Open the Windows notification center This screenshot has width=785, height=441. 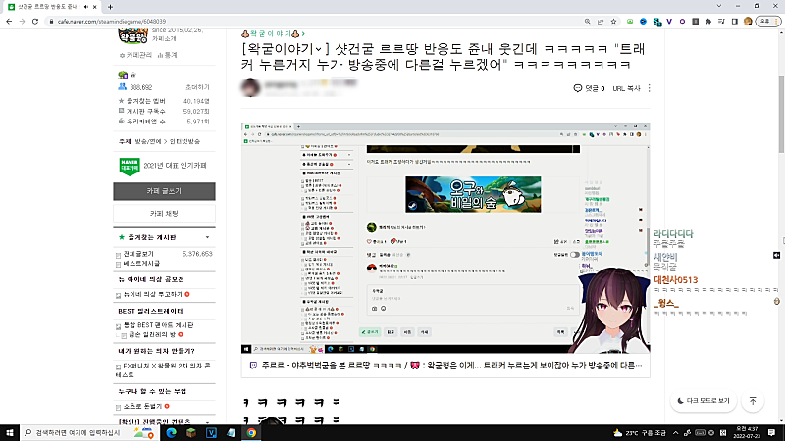tap(772, 433)
